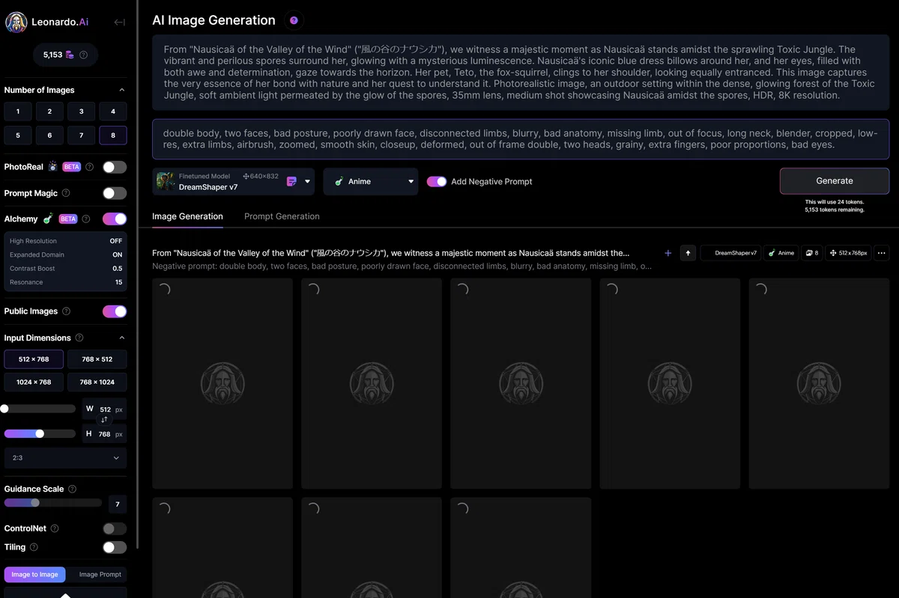Switch off Public Images
The image size is (899, 598).
coord(115,311)
